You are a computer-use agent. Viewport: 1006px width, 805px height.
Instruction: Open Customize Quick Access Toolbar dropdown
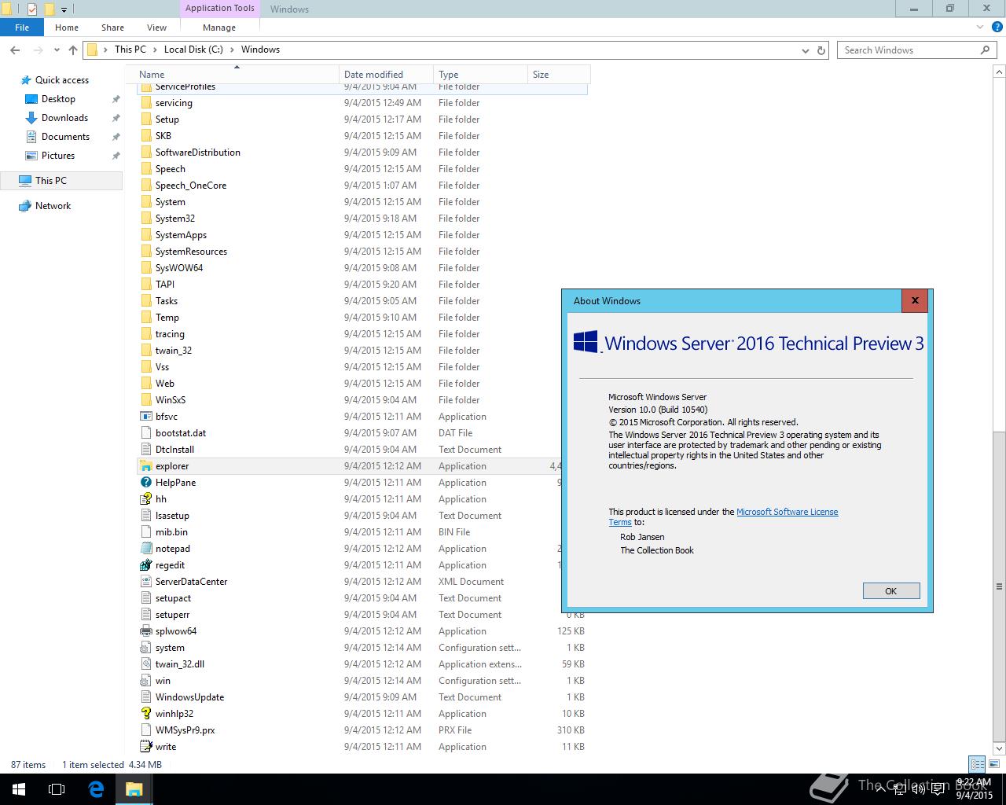tap(64, 9)
